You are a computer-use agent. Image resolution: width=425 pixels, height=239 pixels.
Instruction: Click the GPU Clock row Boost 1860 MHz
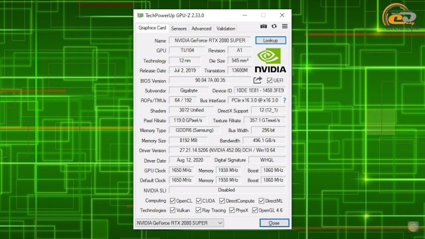click(273, 170)
